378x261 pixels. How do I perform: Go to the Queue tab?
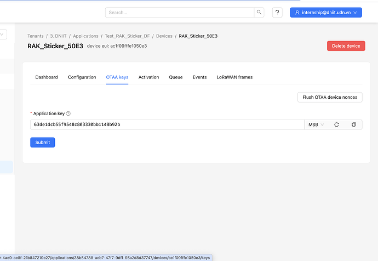point(176,77)
